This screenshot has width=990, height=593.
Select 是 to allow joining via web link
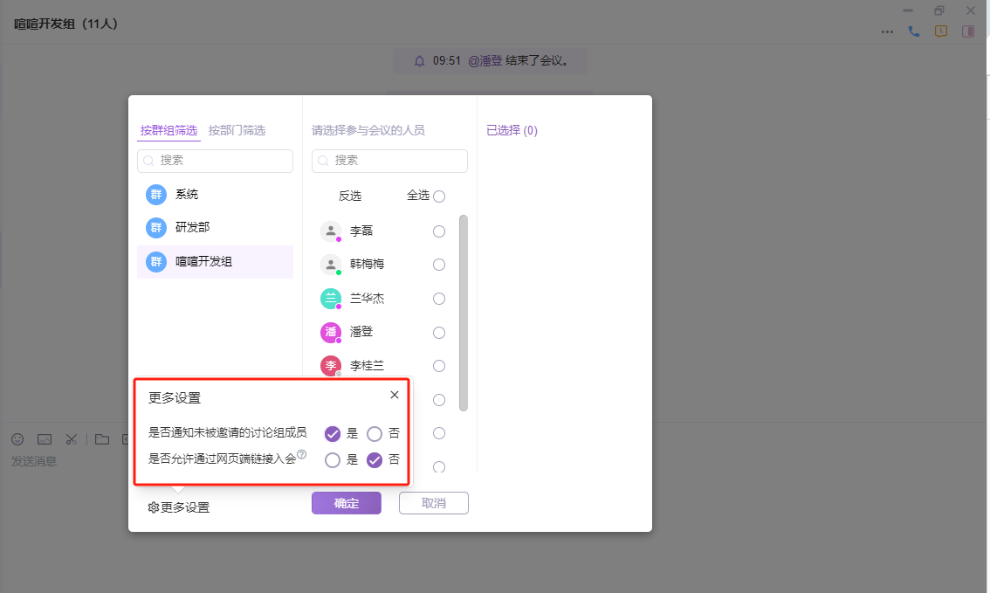point(333,460)
